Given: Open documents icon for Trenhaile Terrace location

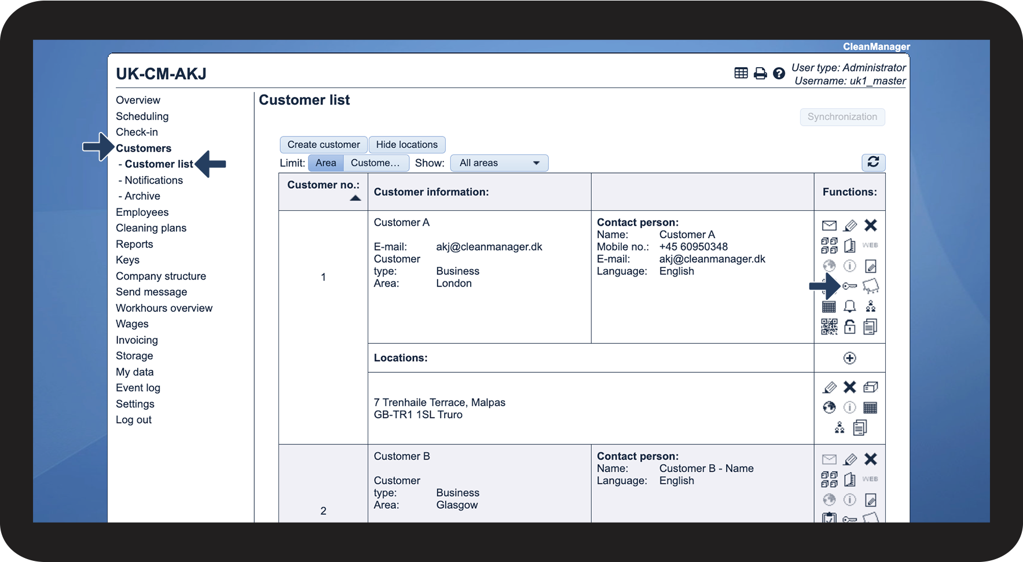Looking at the screenshot, I should (x=860, y=428).
